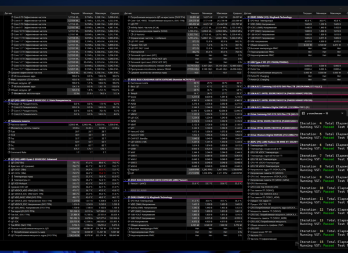The height and width of the screenshot is (253, 348).
Task: Click the icon of Высокая температура PMIC in right pane
Action: [249, 48]
